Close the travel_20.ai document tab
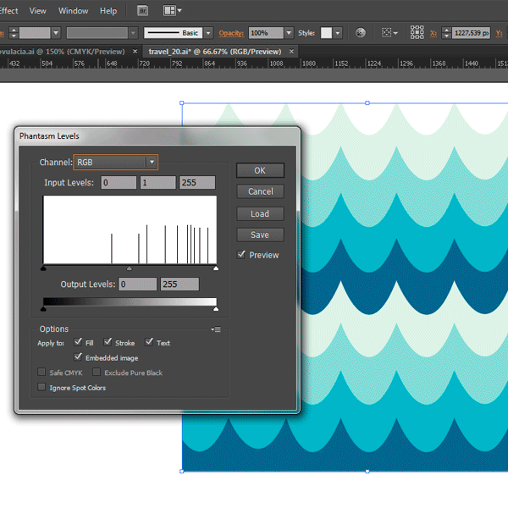This screenshot has height=508, width=508. (x=291, y=51)
